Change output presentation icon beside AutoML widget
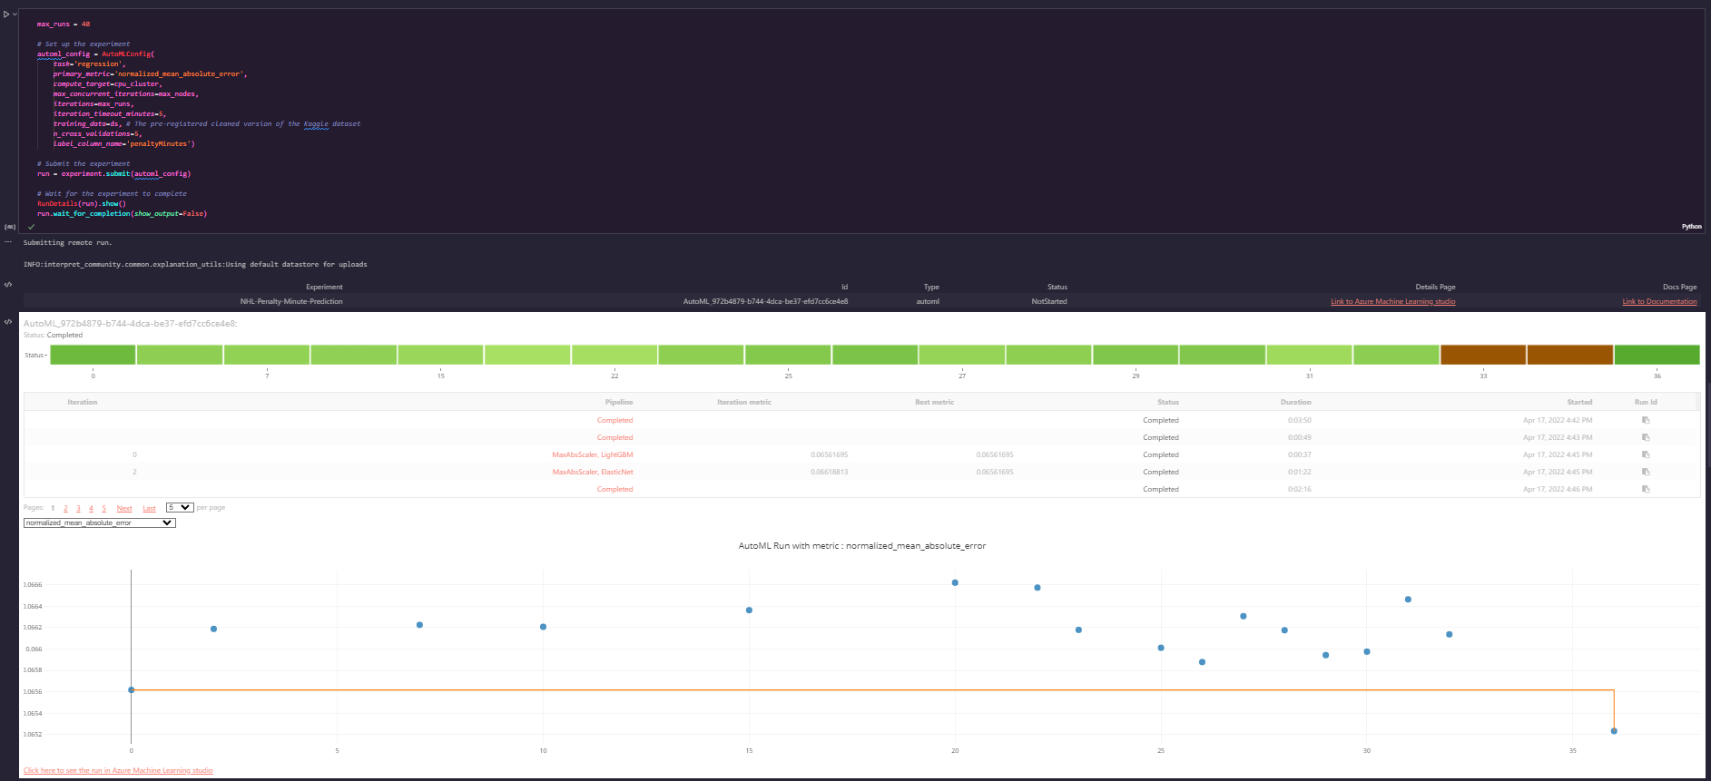The width and height of the screenshot is (1711, 781). (x=8, y=322)
